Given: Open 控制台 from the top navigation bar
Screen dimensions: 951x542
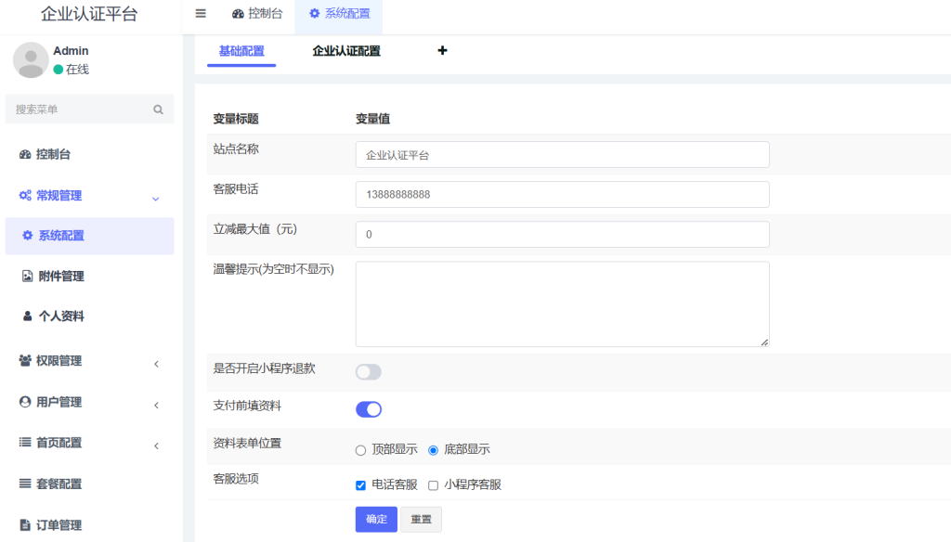Looking at the screenshot, I should click(x=257, y=13).
